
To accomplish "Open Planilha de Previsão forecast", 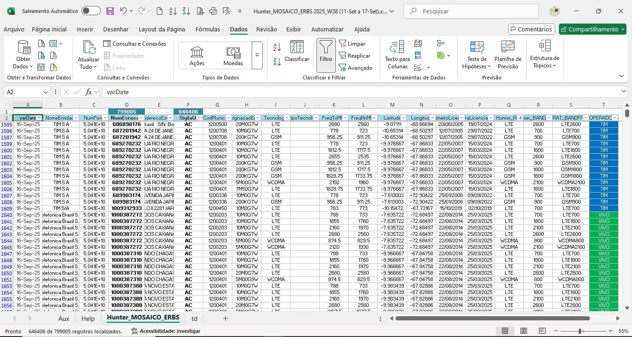I will pos(508,48).
